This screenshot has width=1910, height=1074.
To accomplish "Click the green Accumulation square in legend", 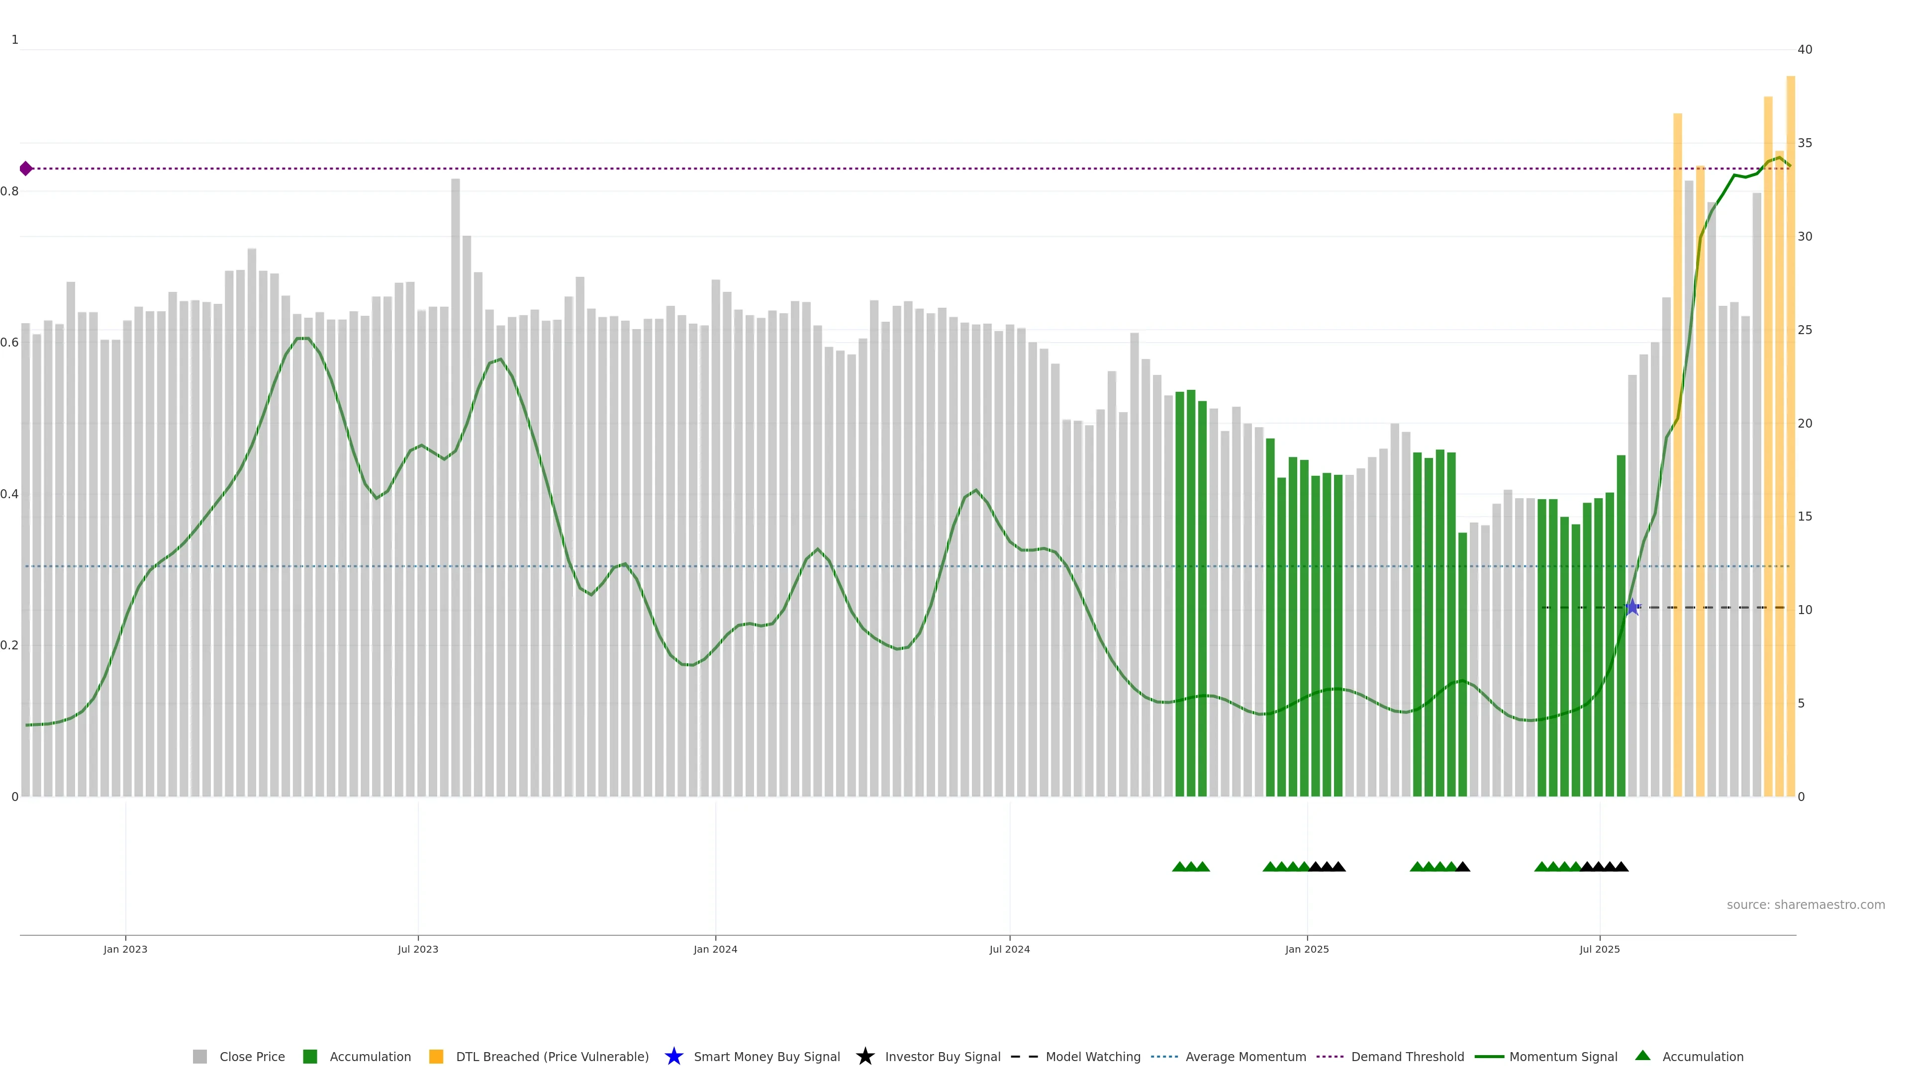I will coord(310,1056).
